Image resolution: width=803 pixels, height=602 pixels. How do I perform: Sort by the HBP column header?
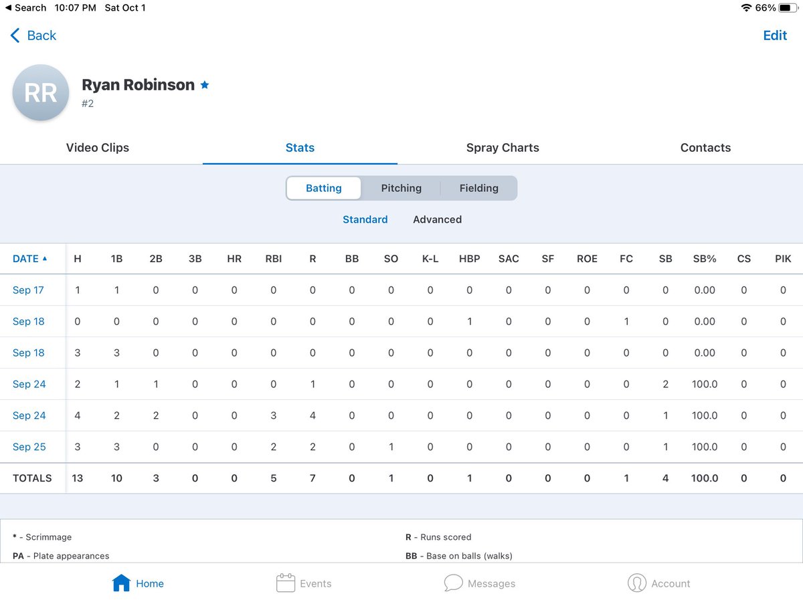pyautogui.click(x=469, y=259)
